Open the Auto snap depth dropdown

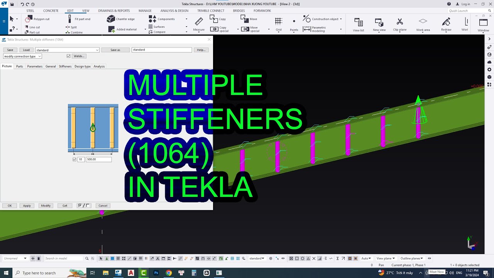[x=366, y=258]
